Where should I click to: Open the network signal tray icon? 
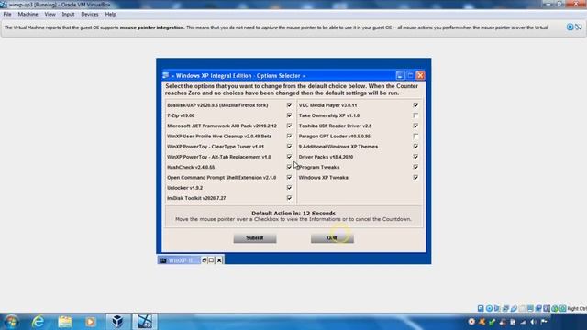(524, 322)
